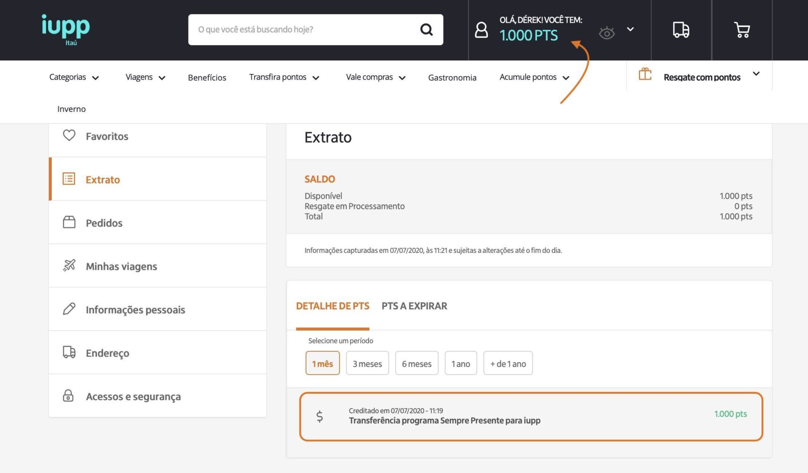The image size is (808, 473).
Task: Click the Endereço truck icon
Action: 69,352
